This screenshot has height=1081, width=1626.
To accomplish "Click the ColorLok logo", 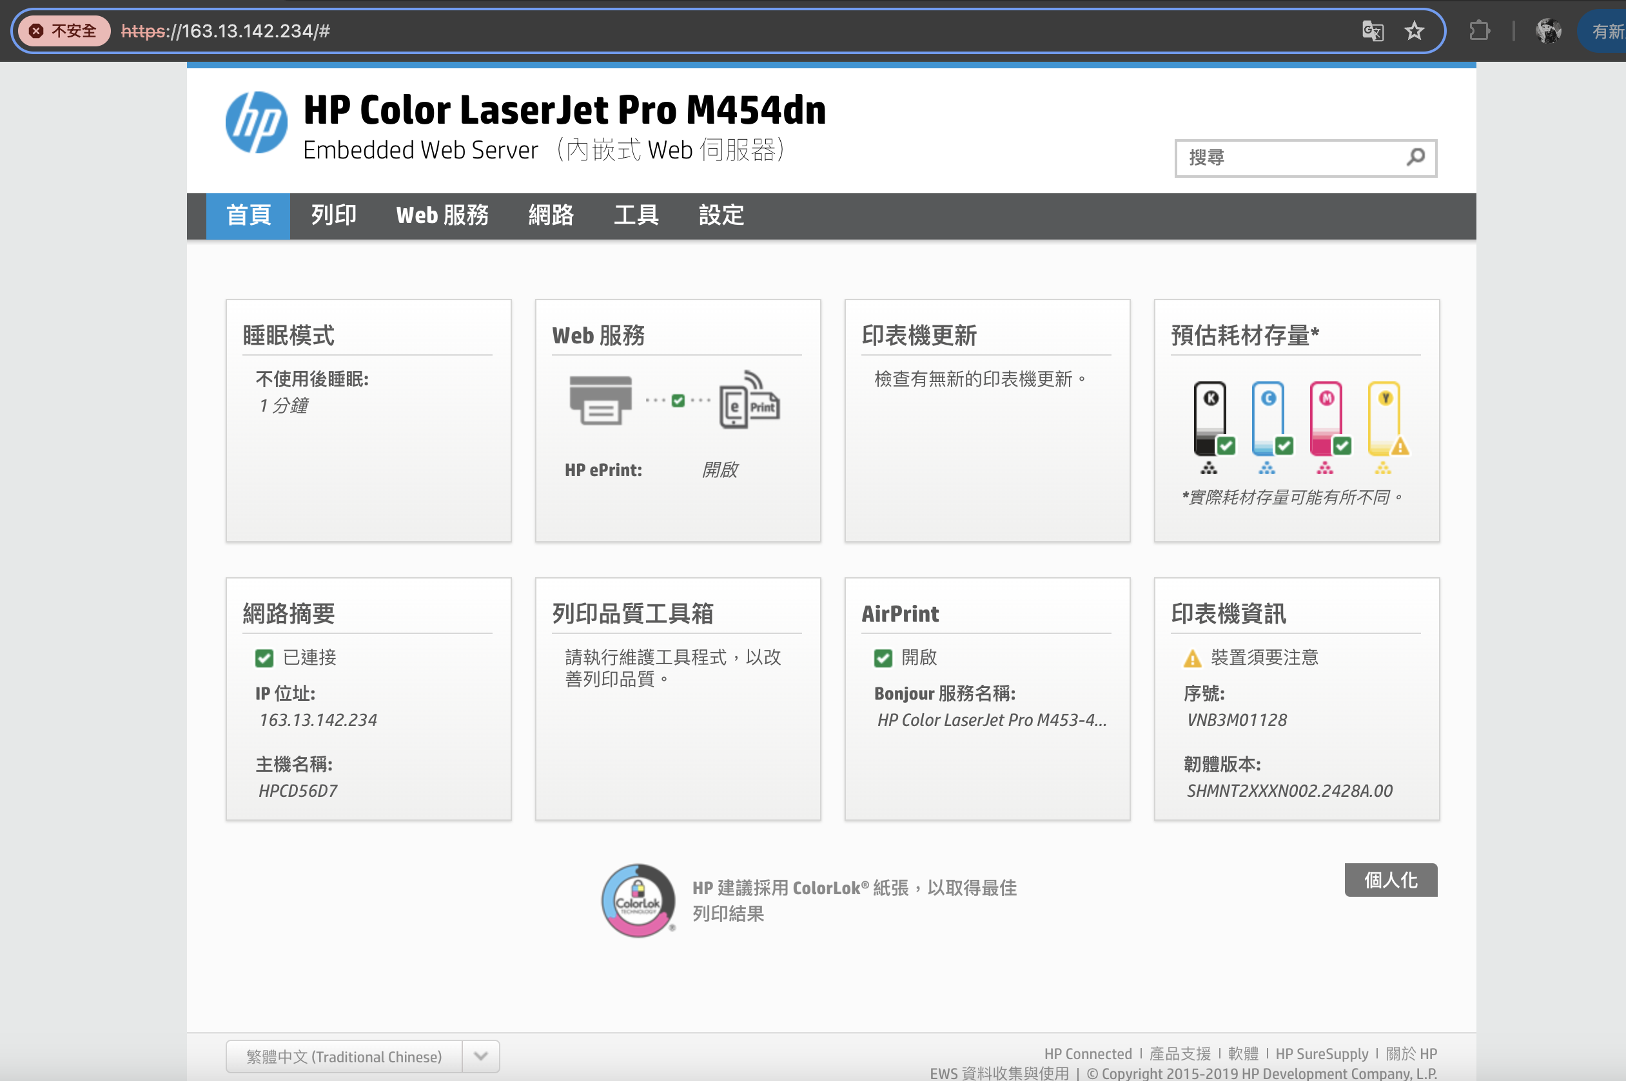I will (638, 901).
